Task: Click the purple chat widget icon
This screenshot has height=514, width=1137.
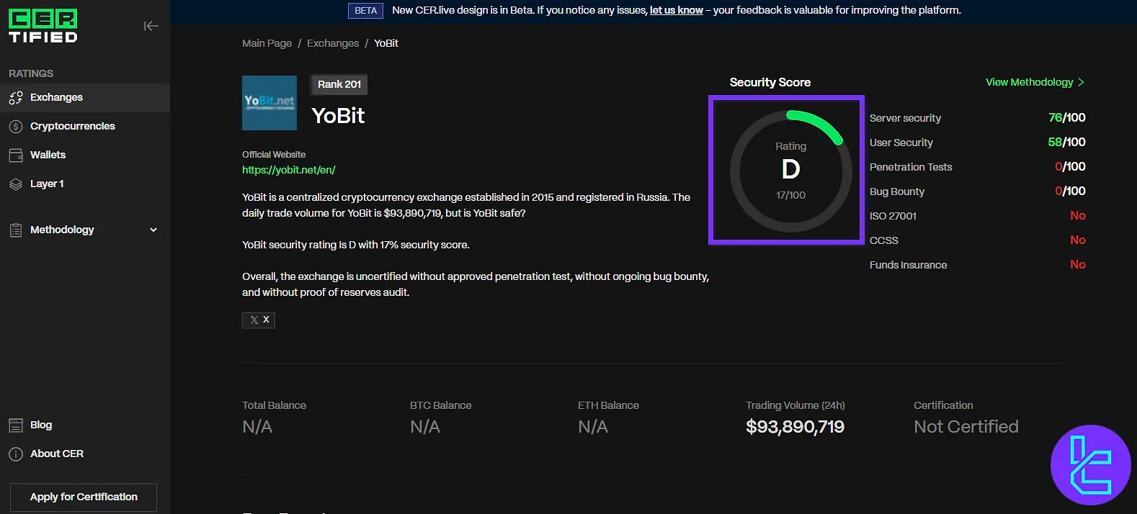Action: coord(1090,465)
